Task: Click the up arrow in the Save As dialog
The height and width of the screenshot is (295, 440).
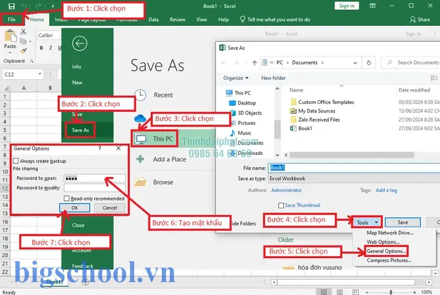Action: 254,63
